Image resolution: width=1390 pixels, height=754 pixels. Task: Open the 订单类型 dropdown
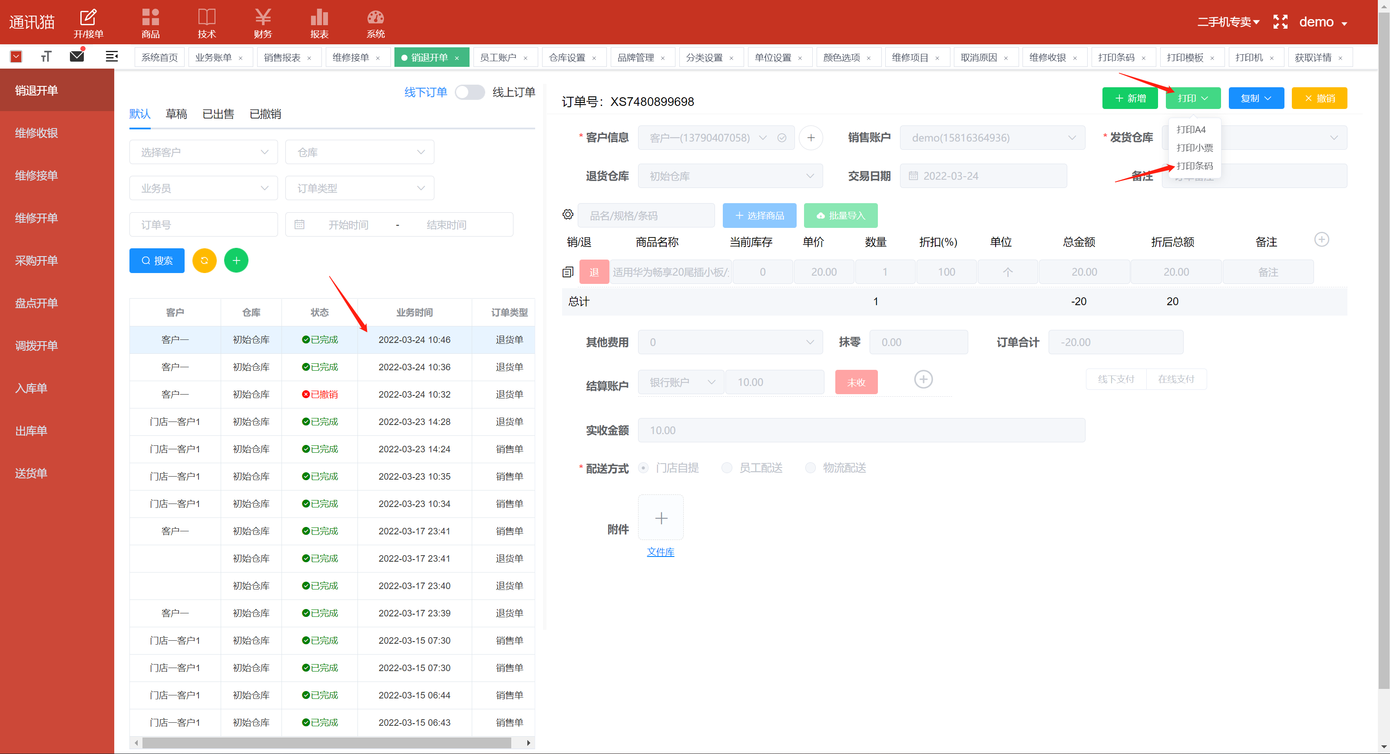359,188
